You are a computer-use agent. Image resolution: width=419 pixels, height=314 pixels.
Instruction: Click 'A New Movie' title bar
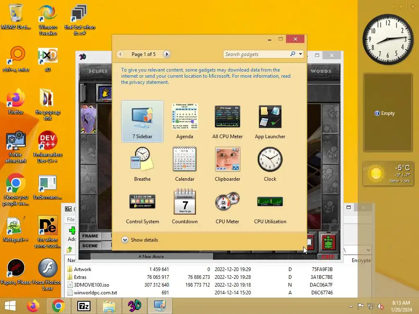151,256
